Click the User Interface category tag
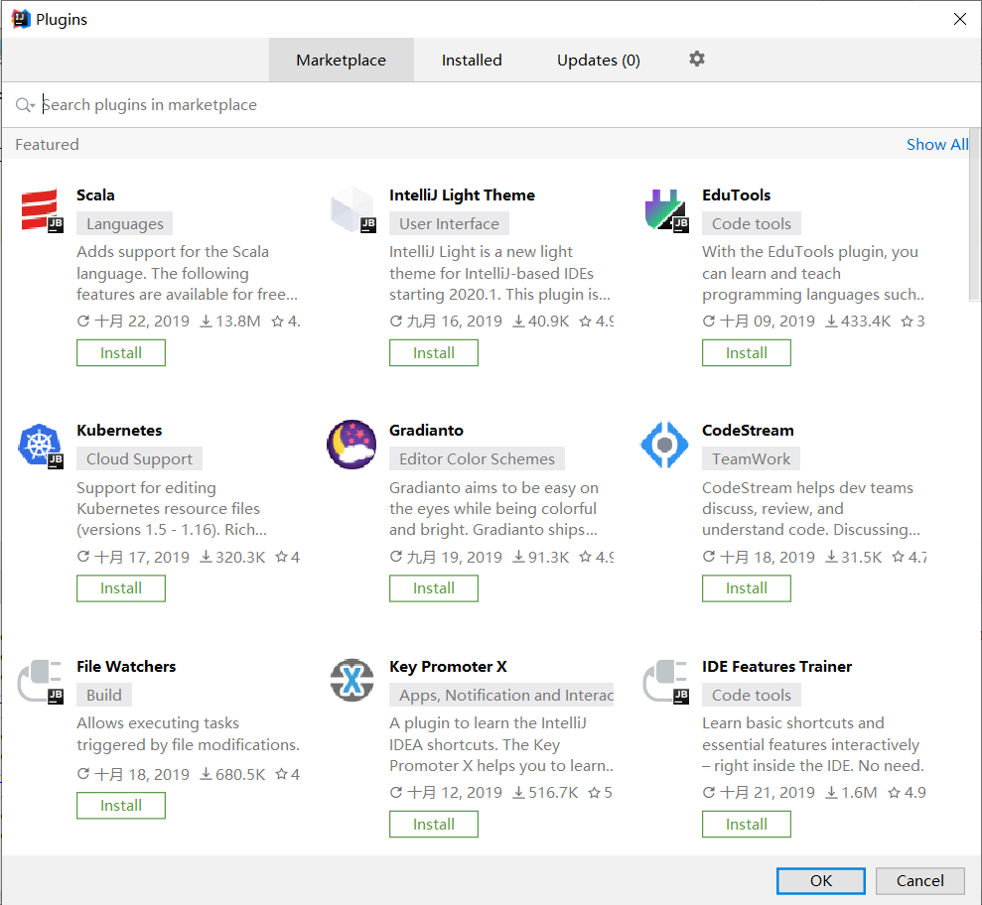Image resolution: width=982 pixels, height=905 pixels. (x=449, y=224)
